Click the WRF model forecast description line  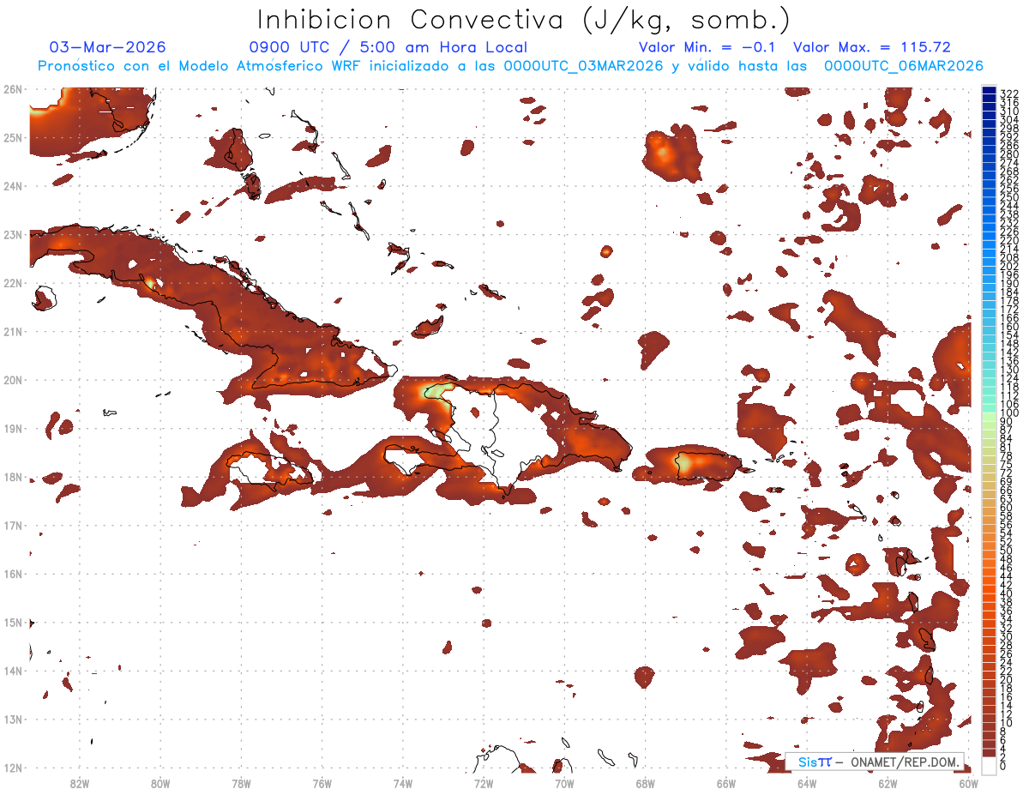click(x=510, y=66)
